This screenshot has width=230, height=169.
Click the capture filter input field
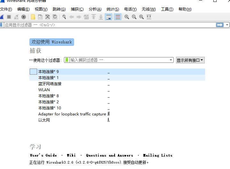tap(119, 60)
